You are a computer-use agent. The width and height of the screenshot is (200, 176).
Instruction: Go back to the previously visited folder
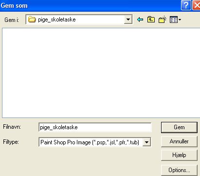(140, 20)
